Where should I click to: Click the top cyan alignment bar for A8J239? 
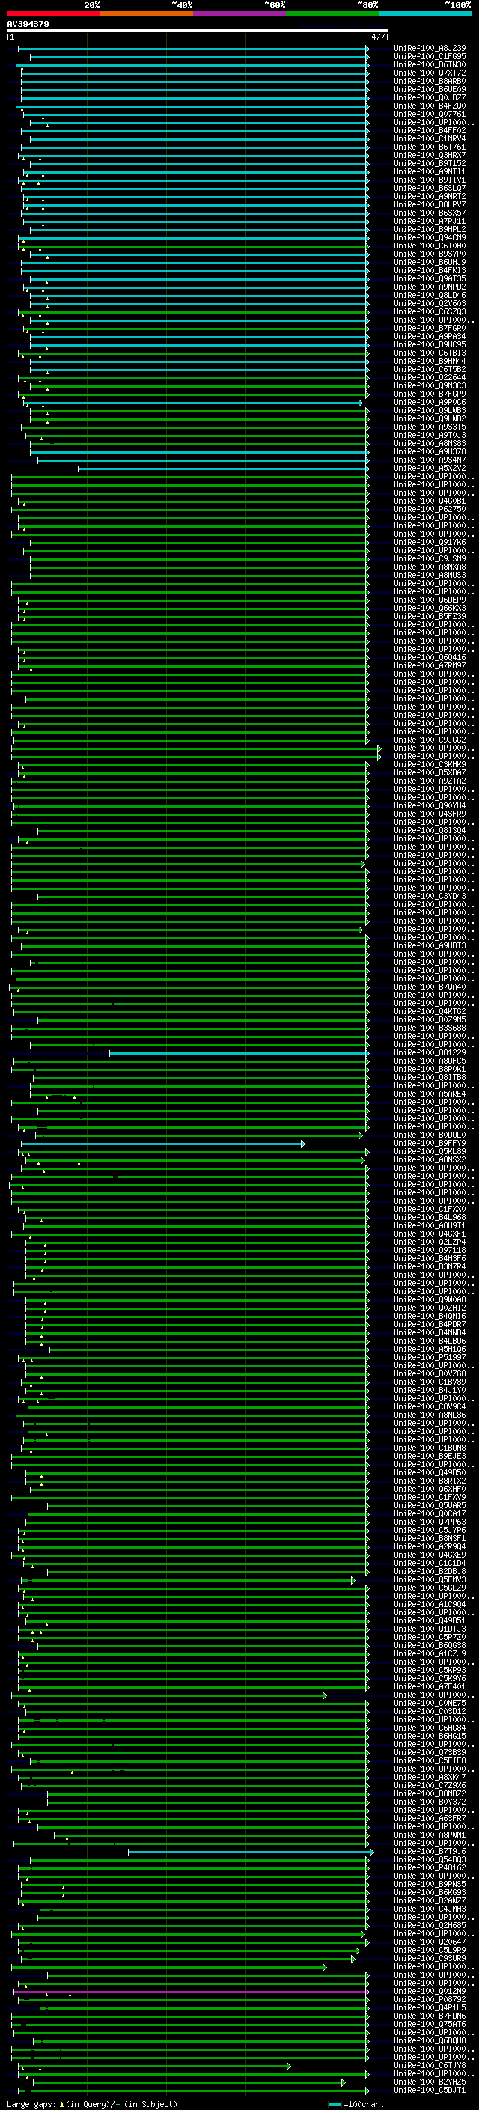pyautogui.click(x=194, y=49)
